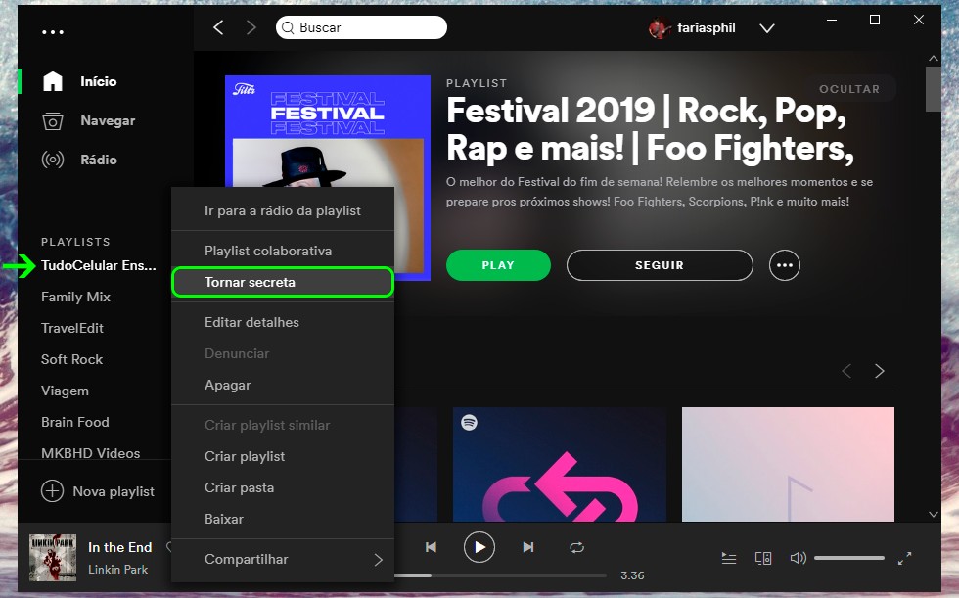Seek within the song progress bar
The height and width of the screenshot is (598, 959).
coord(500,575)
